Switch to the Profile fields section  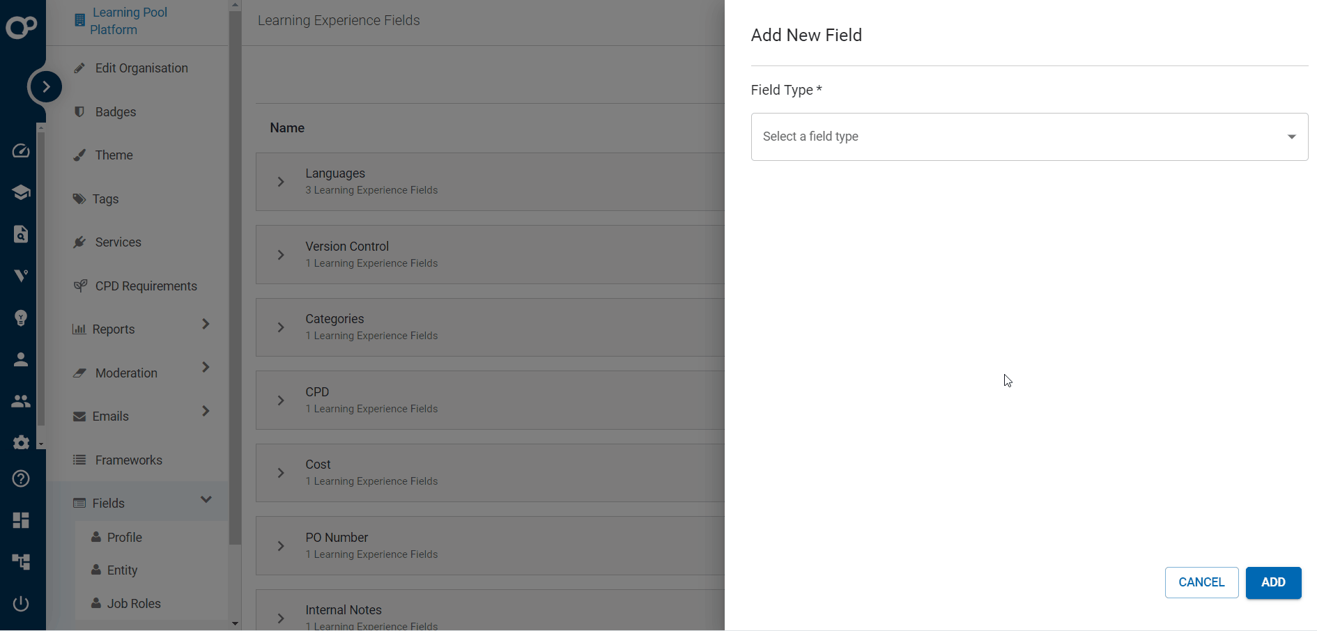coord(125,537)
